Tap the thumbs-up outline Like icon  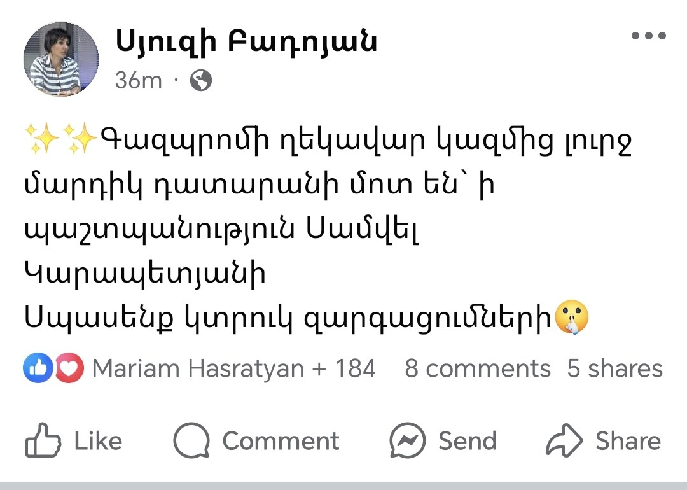[43, 440]
